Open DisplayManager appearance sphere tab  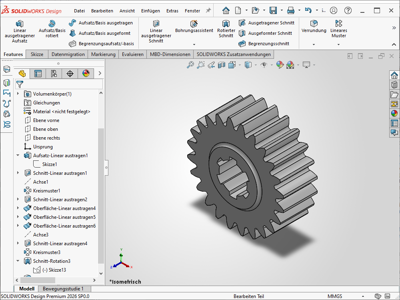[x=86, y=73]
